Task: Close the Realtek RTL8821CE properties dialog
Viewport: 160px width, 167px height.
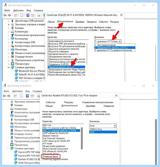Action: click(116, 96)
